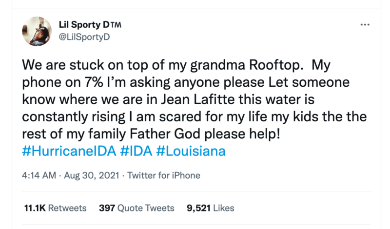The width and height of the screenshot is (390, 229).
Task: Select the Aug 30, 2021 date
Action: [92, 175]
